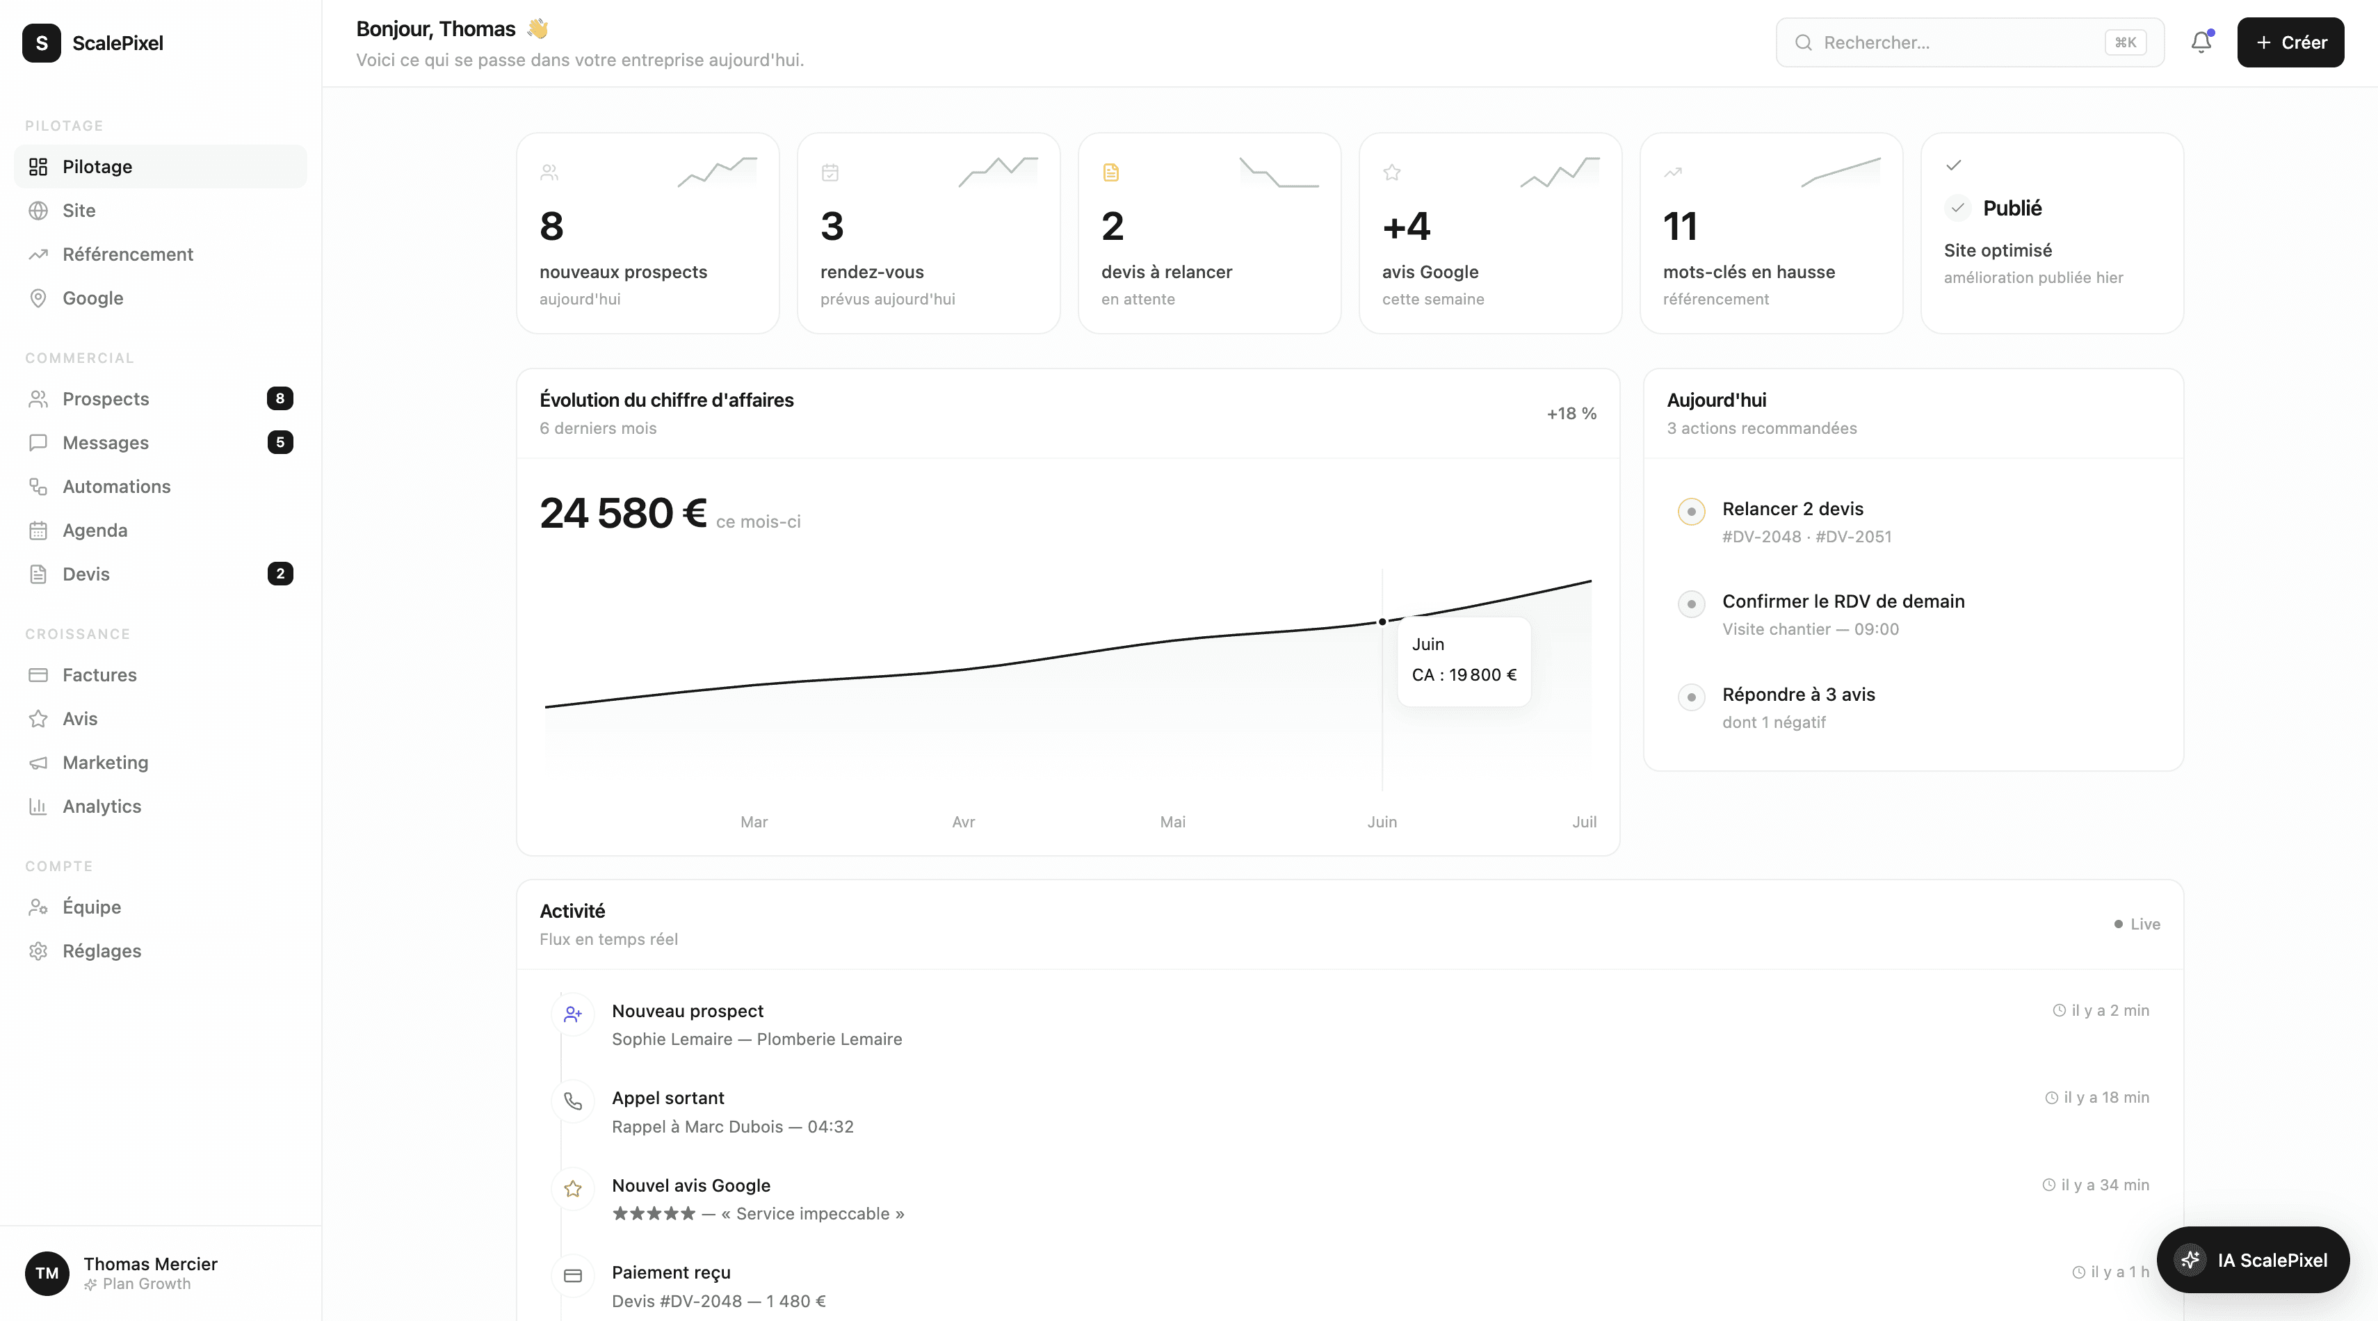This screenshot has height=1321, width=2378.
Task: Click the Plan Growth label
Action: 146,1284
